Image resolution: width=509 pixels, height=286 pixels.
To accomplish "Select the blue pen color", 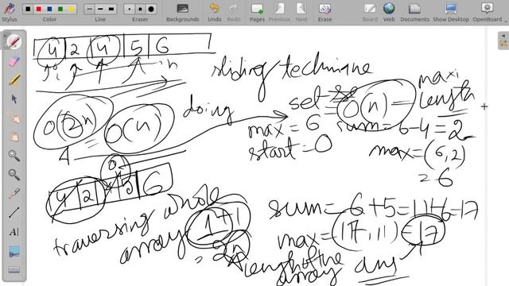I will click(x=49, y=9).
